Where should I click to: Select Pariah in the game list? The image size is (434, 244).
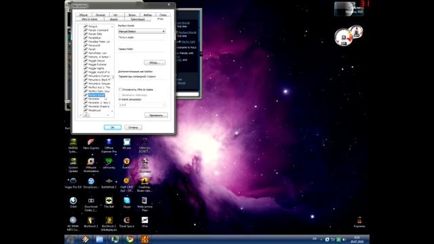click(92, 49)
